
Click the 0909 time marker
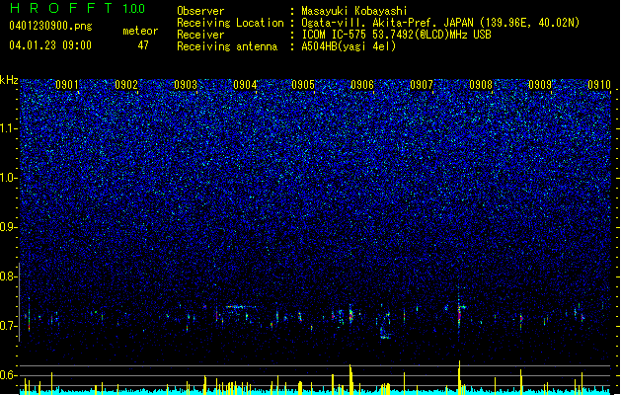tap(540, 85)
